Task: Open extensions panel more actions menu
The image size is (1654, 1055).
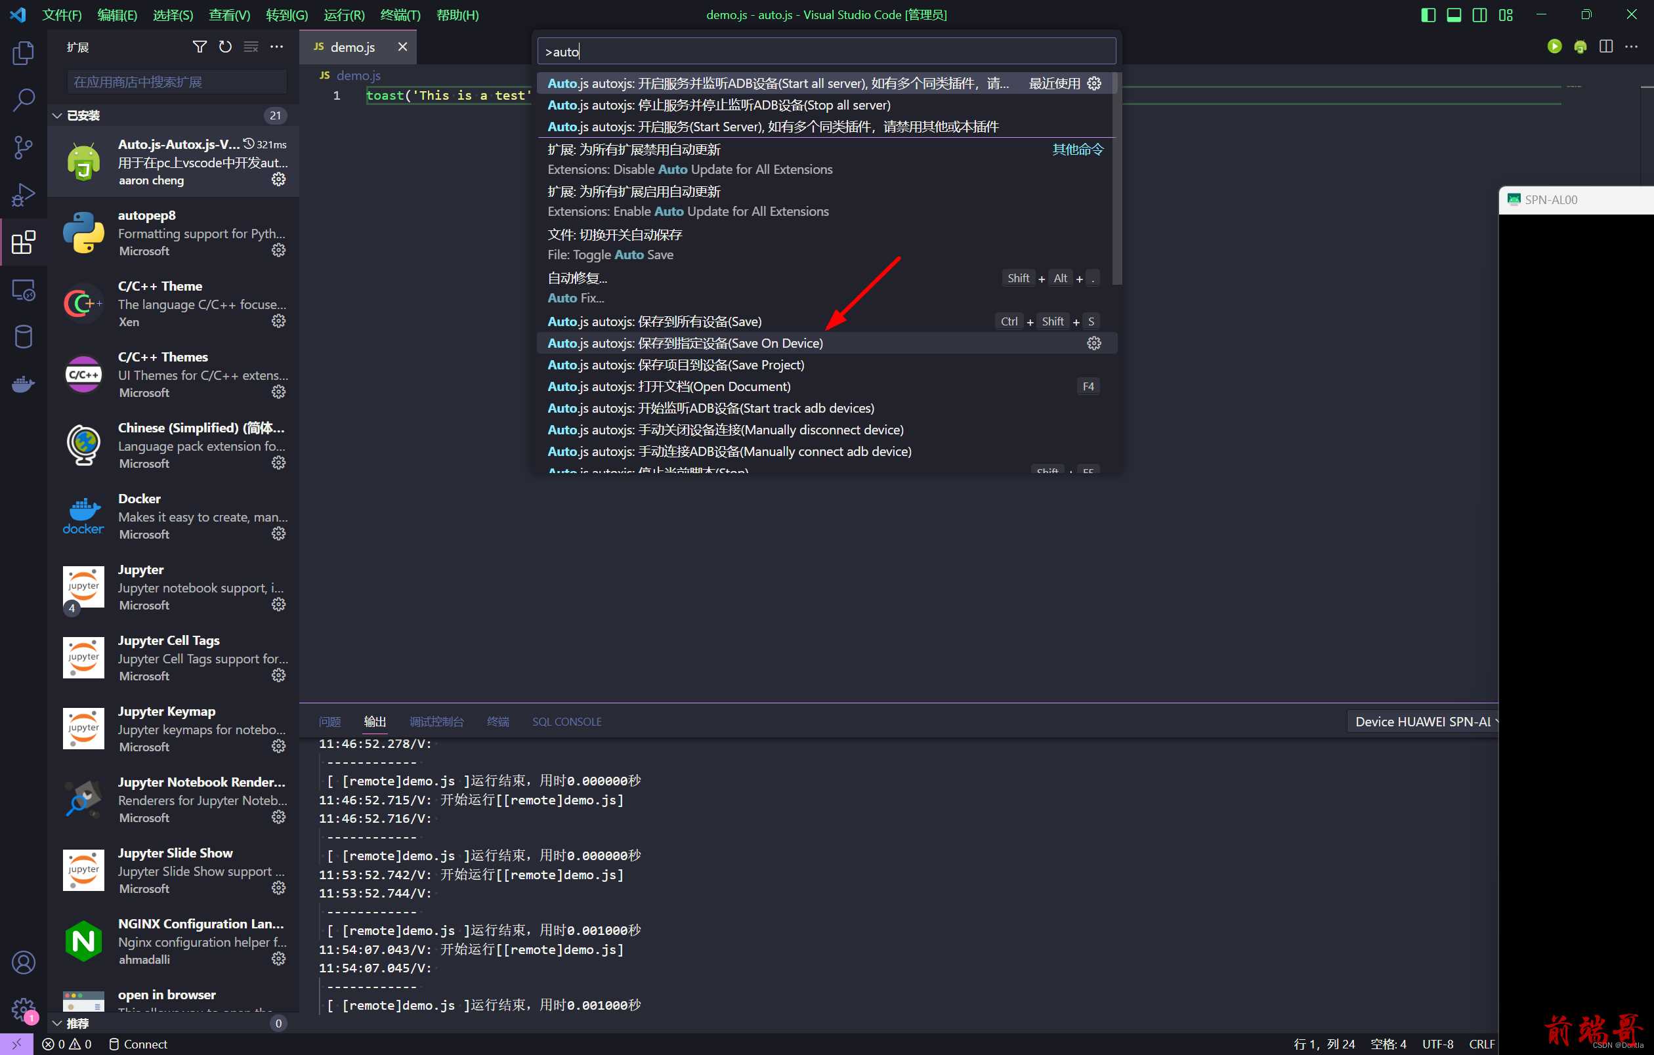Action: pos(277,47)
